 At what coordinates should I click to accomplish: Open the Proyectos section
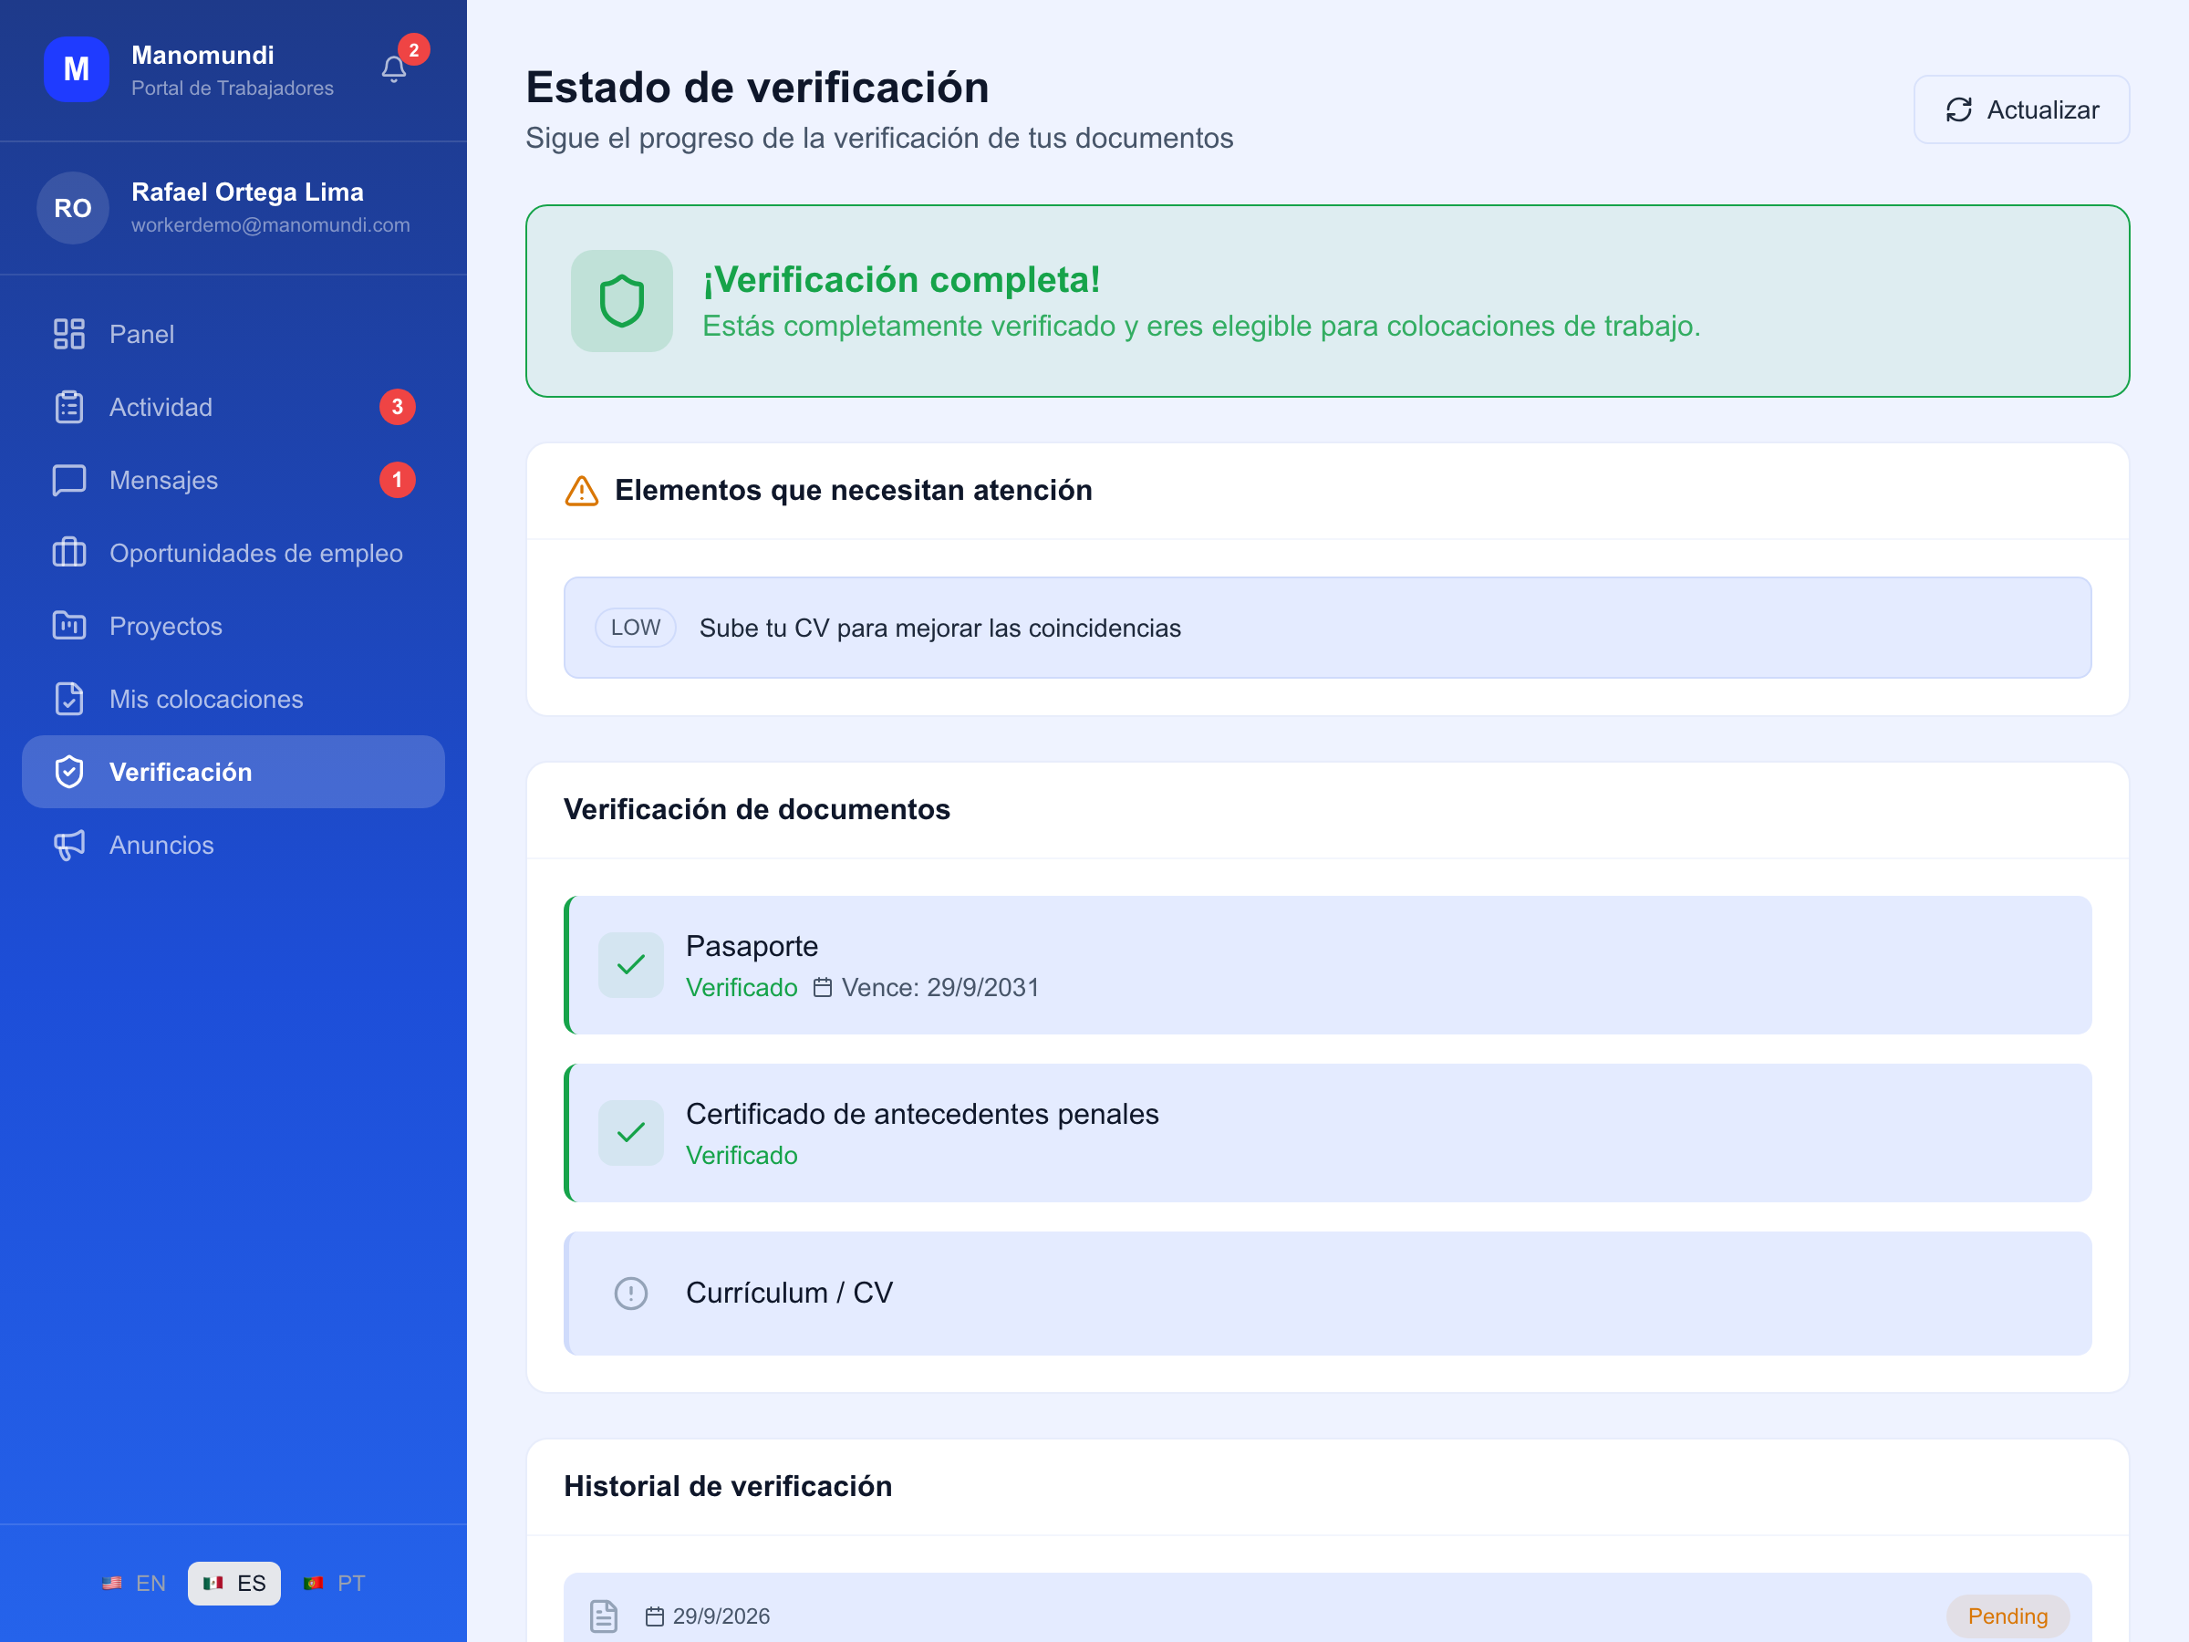tap(233, 627)
